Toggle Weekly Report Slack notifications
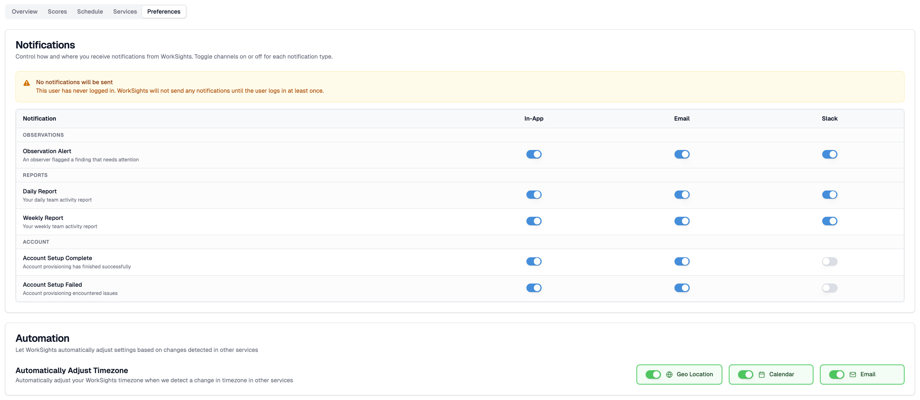 (829, 221)
